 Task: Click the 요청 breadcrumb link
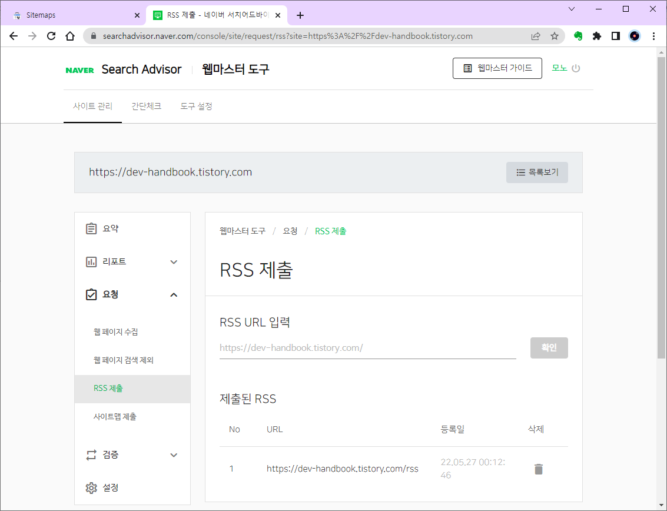pyautogui.click(x=290, y=231)
